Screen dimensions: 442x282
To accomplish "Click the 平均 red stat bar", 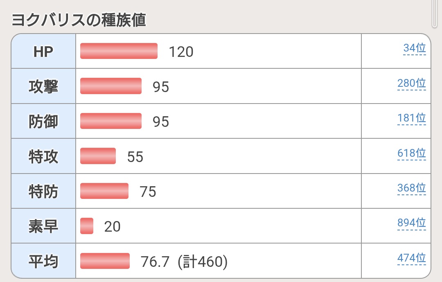I will pyautogui.click(x=105, y=261).
